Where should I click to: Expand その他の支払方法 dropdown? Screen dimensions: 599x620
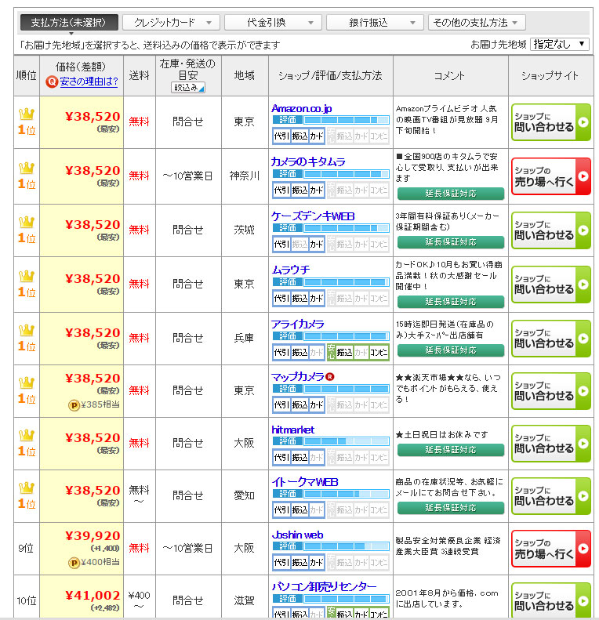(477, 23)
